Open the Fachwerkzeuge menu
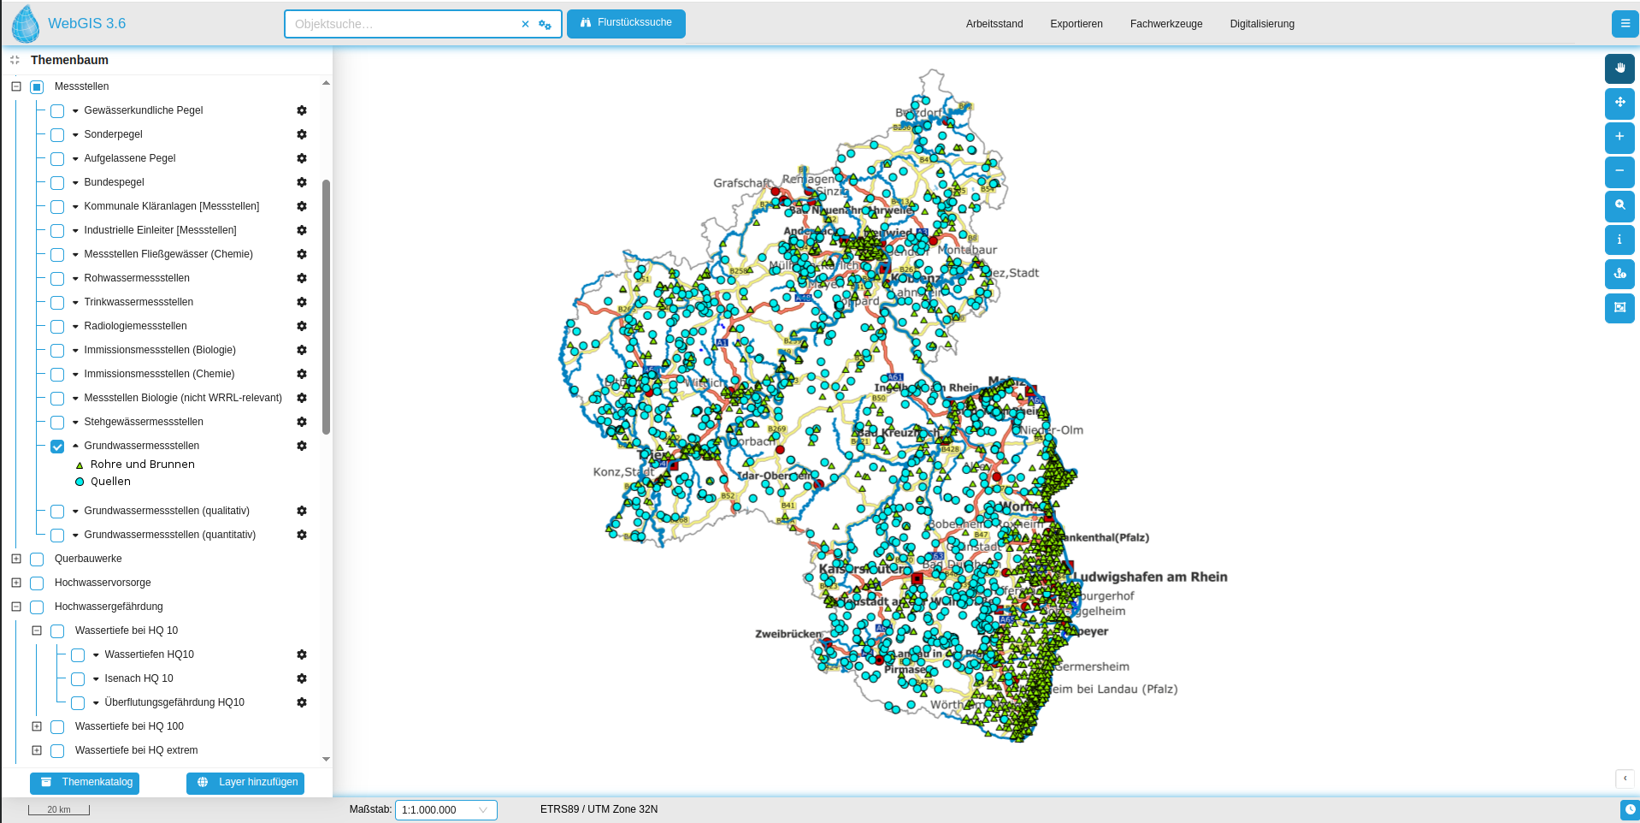 1165,24
